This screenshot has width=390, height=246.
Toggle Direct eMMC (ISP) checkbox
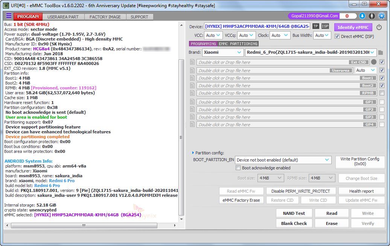[x=337, y=36]
